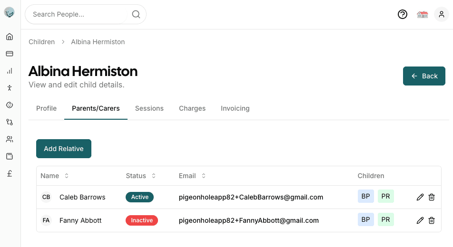Screen dimensions: 453x247
Task: Sort the table by Name column
Action: [x=67, y=176]
